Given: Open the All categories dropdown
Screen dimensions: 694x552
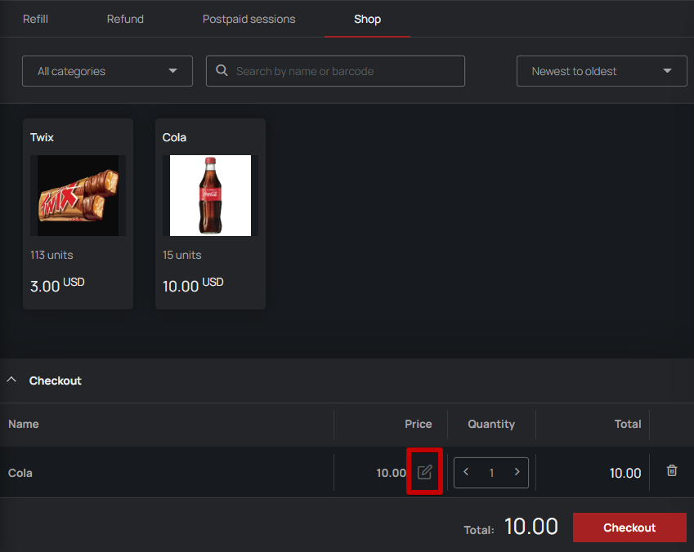Looking at the screenshot, I should pos(108,71).
